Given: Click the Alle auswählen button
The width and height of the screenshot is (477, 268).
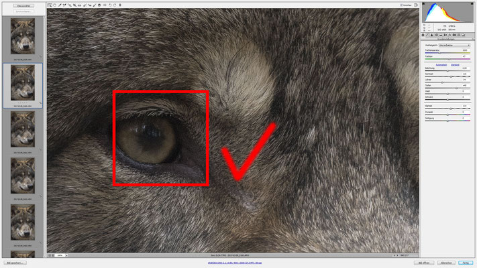Looking at the screenshot, I should click(23, 6).
